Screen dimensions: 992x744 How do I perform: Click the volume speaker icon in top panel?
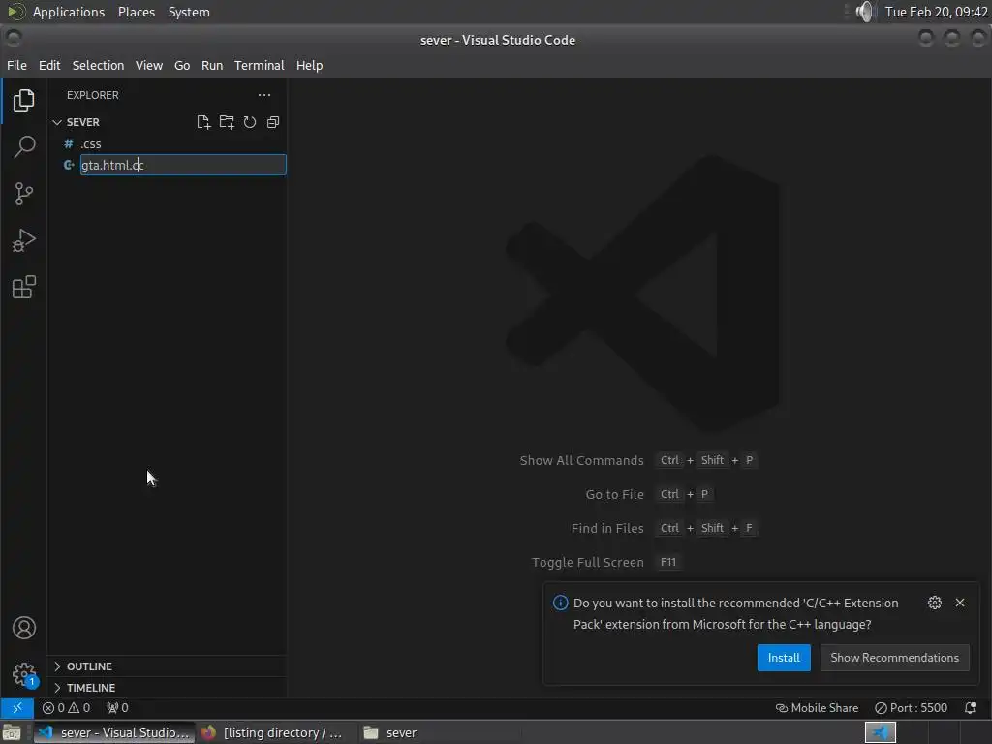point(864,12)
